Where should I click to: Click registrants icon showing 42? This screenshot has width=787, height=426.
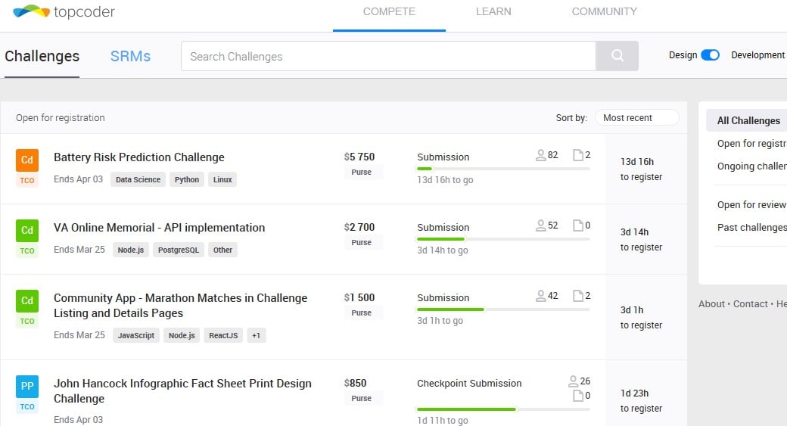[540, 296]
